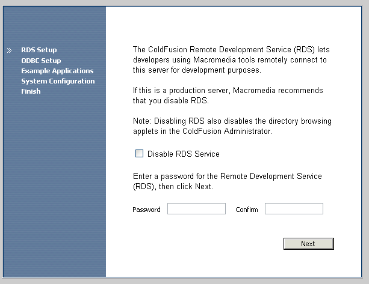Jump to the System Configuration step
The image size is (369, 284).
(x=58, y=81)
